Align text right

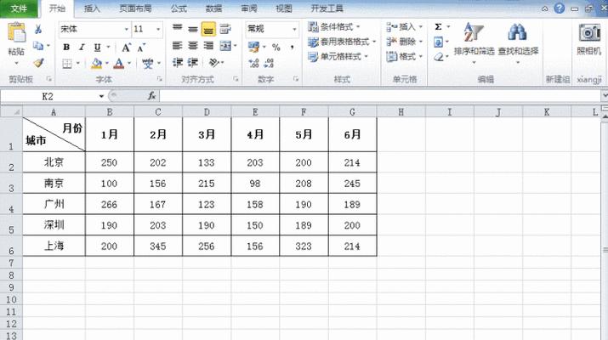pyautogui.click(x=208, y=46)
